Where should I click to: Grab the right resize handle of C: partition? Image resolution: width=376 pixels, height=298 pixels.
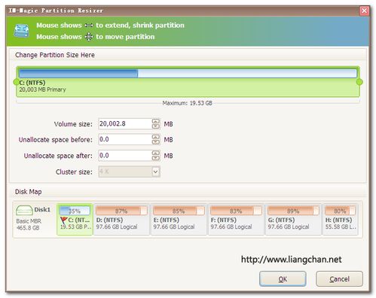[359, 82]
